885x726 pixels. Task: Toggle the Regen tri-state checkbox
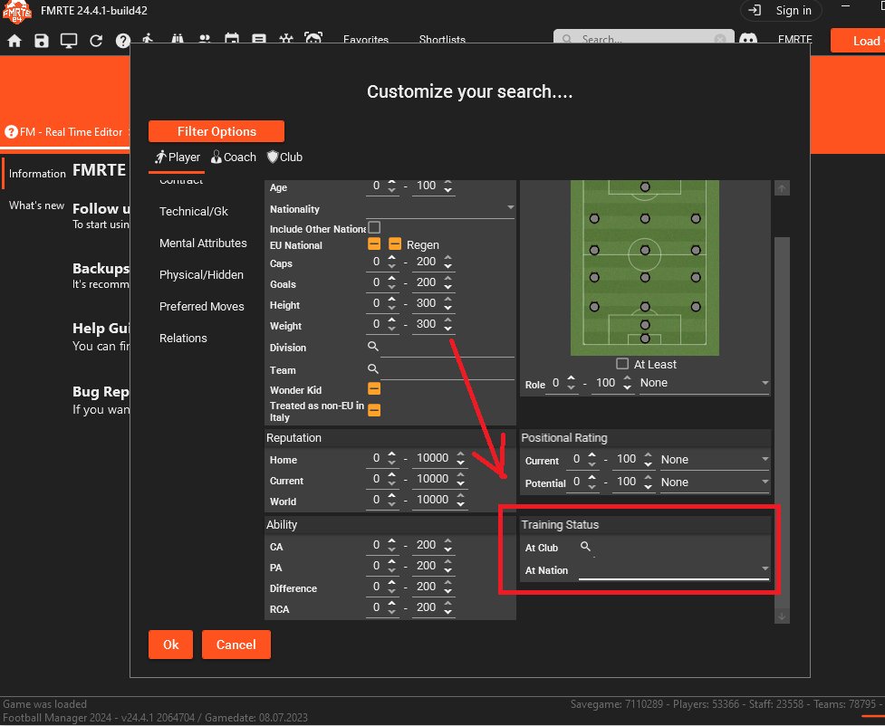395,244
